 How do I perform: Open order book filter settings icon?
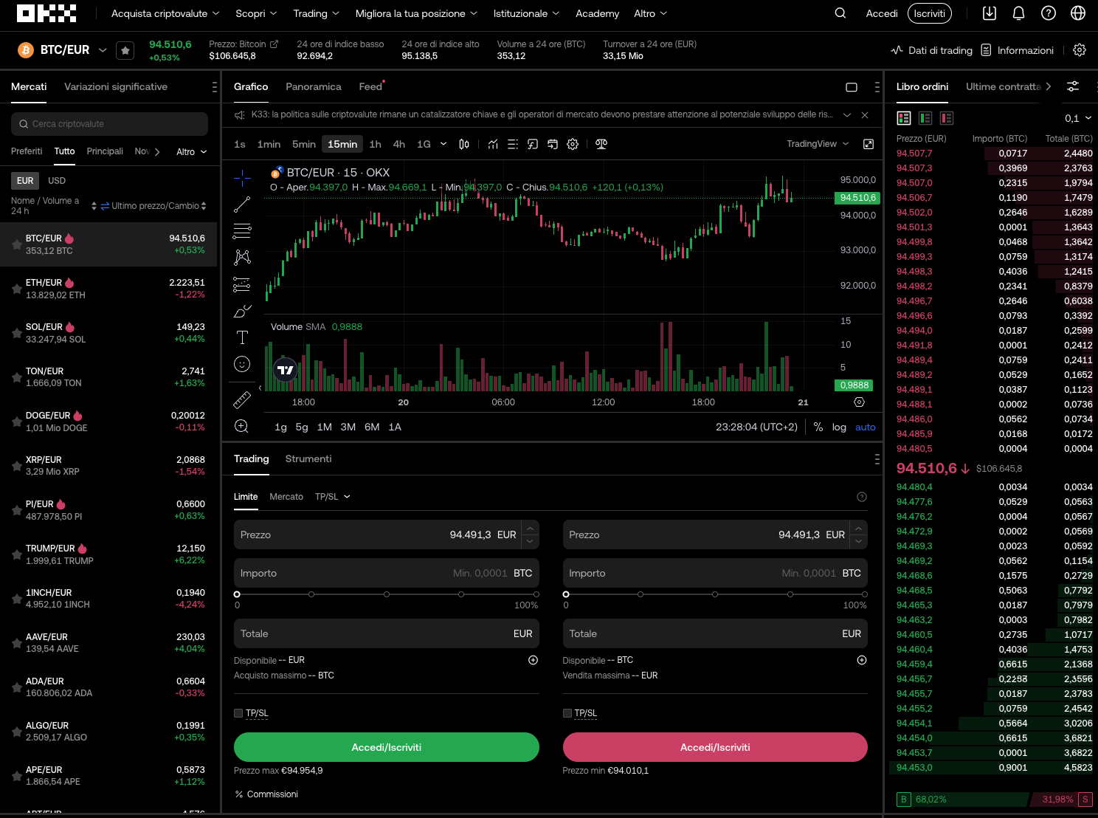pyautogui.click(x=1073, y=86)
